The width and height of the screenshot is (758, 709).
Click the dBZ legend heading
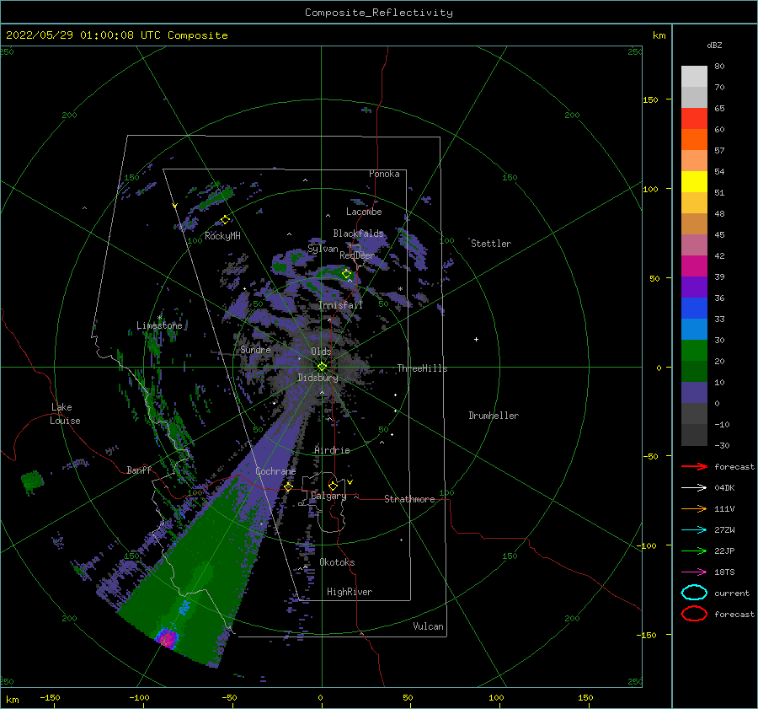714,45
